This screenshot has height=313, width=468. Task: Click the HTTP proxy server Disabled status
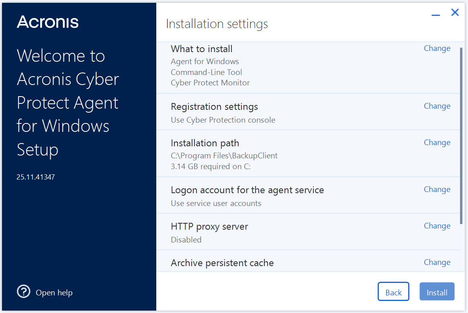coord(186,240)
